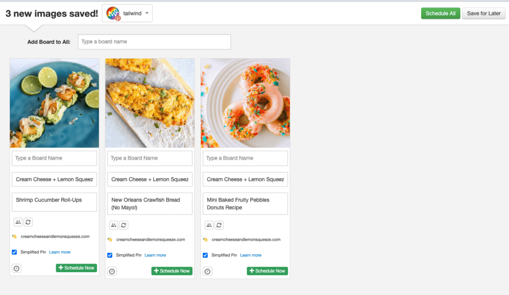Click the Tribes icon on Fruity Pebbles Donuts card
509x295 pixels.
[x=209, y=225]
